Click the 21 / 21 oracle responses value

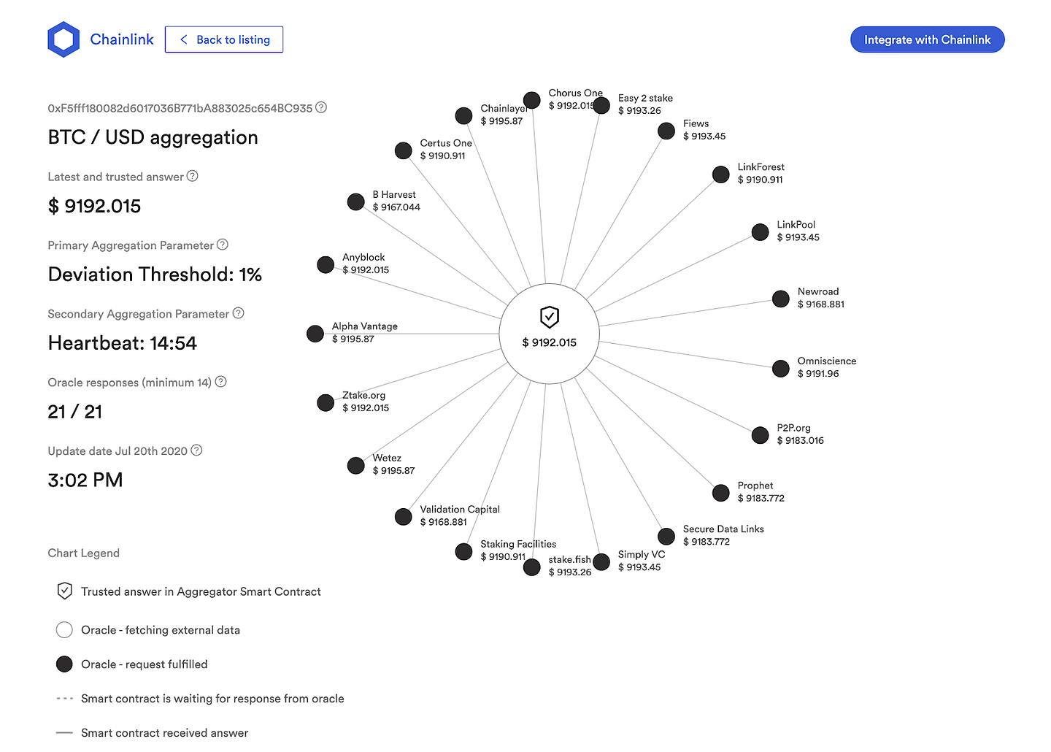pyautogui.click(x=75, y=412)
